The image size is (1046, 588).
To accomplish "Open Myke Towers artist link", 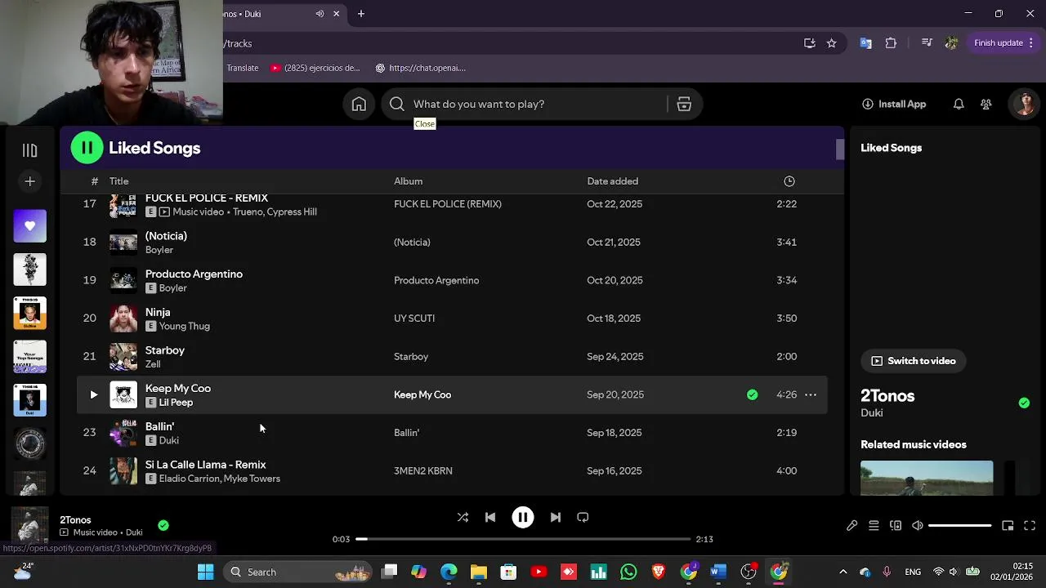I will (252, 479).
